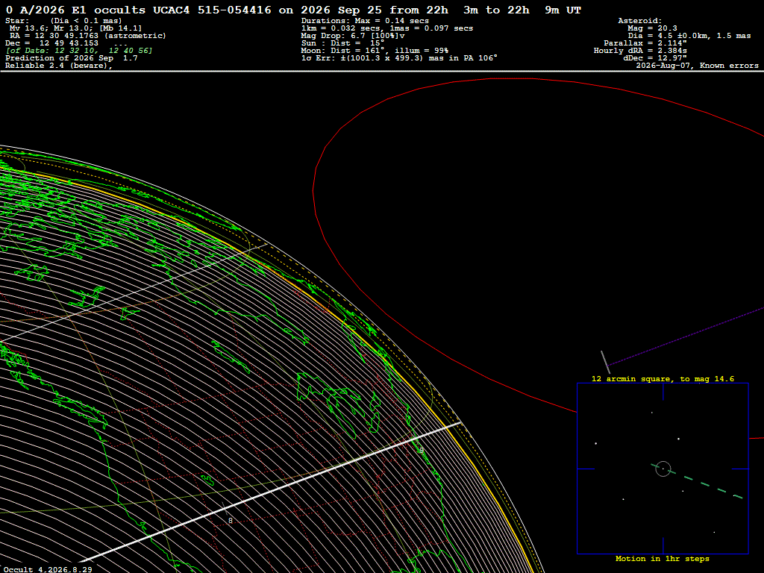
Task: Click the bright star upper right of target
Action: [678, 439]
